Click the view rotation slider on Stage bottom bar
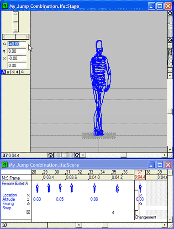Viewport: 174px width, 229px height. 64,155
